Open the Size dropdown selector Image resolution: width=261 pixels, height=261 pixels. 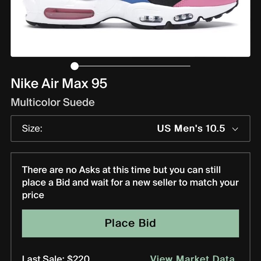click(x=130, y=128)
